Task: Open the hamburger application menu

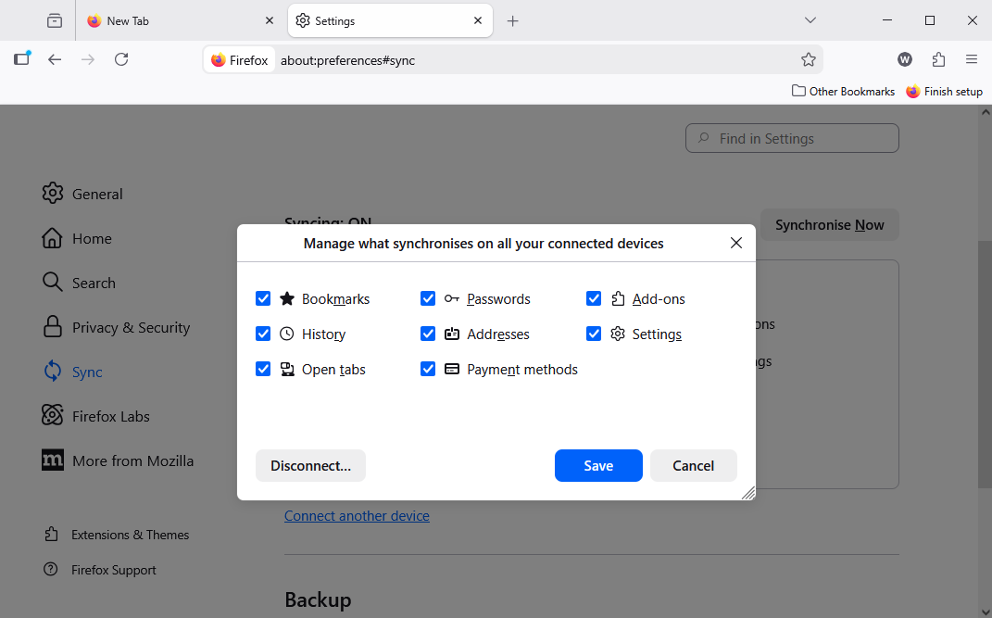Action: [x=971, y=59]
